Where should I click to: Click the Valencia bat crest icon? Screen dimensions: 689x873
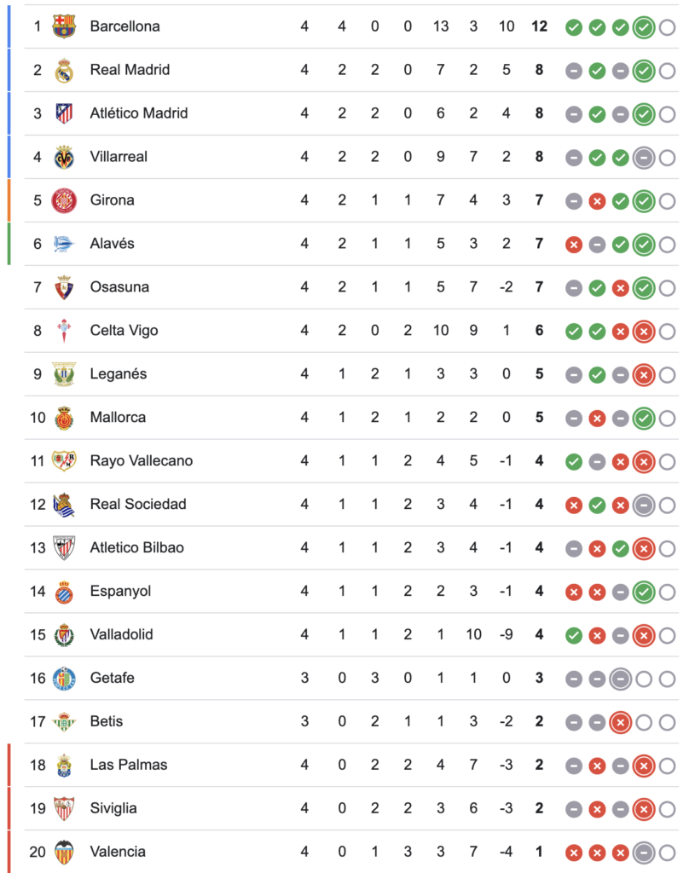click(x=64, y=852)
